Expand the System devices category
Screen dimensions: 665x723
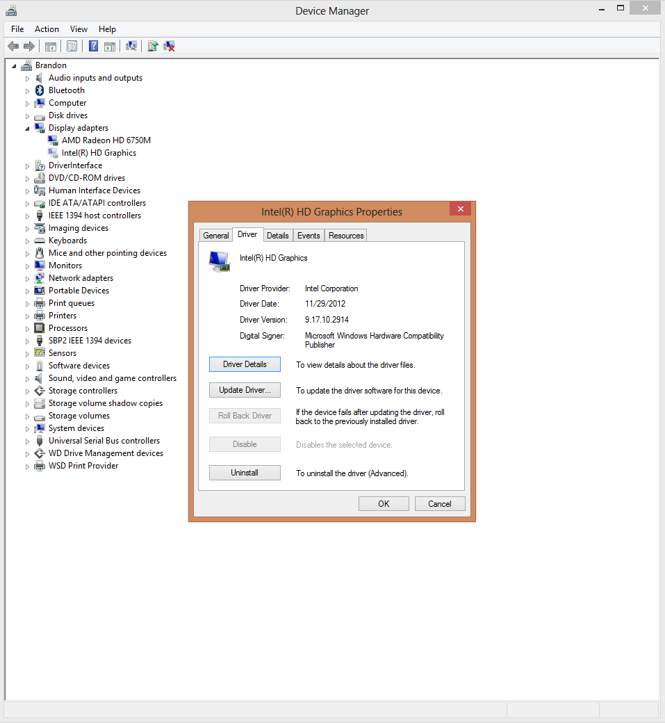(x=27, y=429)
